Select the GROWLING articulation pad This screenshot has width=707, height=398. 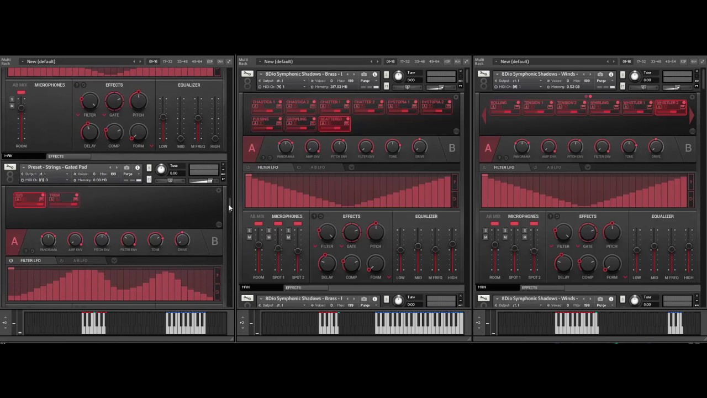tap(300, 123)
